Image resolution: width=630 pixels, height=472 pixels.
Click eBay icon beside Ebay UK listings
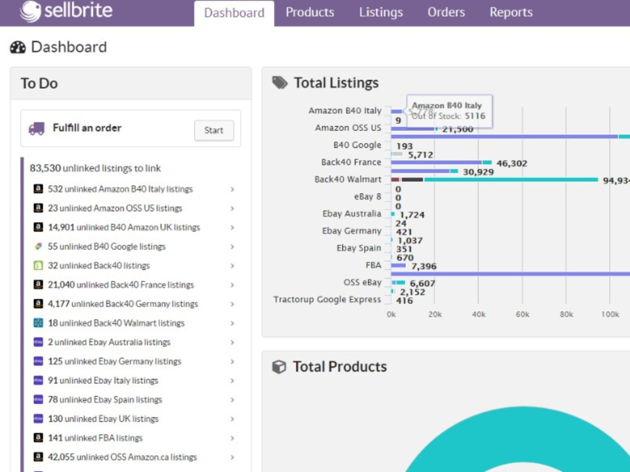click(x=38, y=419)
